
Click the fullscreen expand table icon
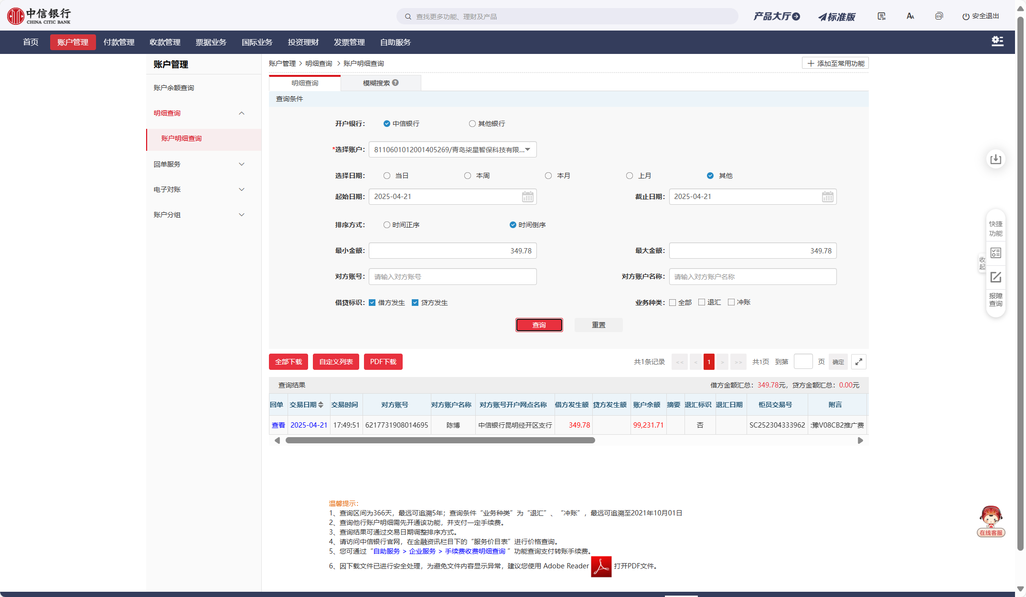[x=858, y=362]
